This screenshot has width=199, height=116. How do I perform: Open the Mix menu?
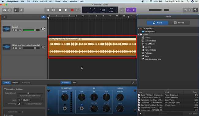[51, 2]
